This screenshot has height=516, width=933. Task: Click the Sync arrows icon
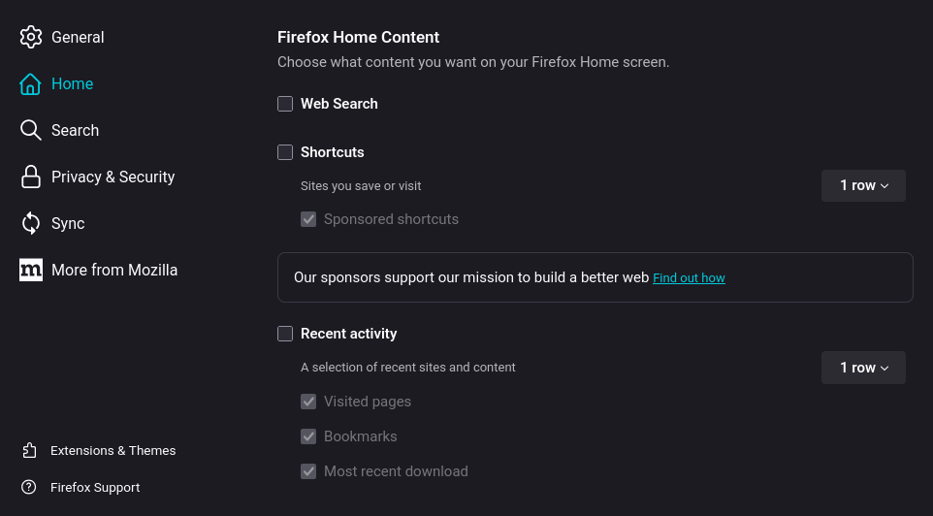point(31,223)
